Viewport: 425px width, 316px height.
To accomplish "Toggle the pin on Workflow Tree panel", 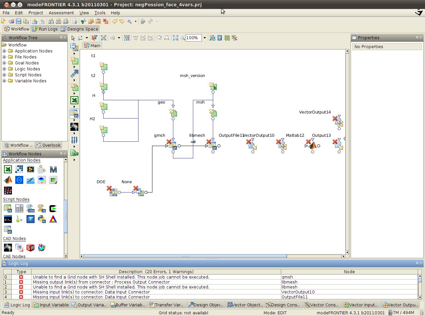I will click(x=61, y=38).
